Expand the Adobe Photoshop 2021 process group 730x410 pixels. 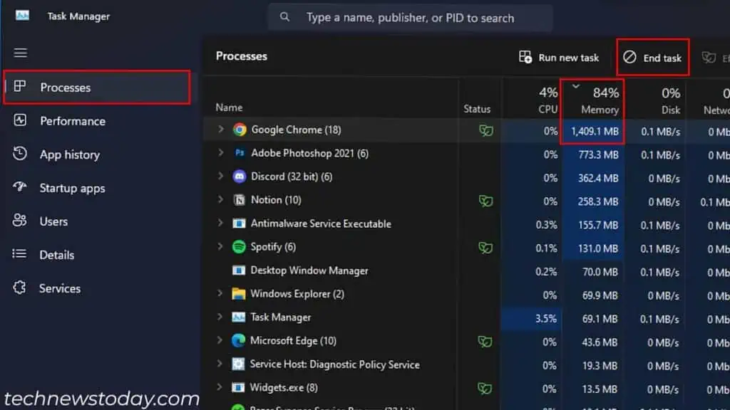click(x=221, y=152)
